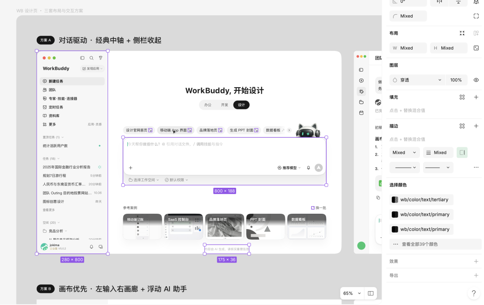Viewport: 484px width, 305px height.
Task: Toggle the panel layout icon beside zoom
Action: click(371, 294)
